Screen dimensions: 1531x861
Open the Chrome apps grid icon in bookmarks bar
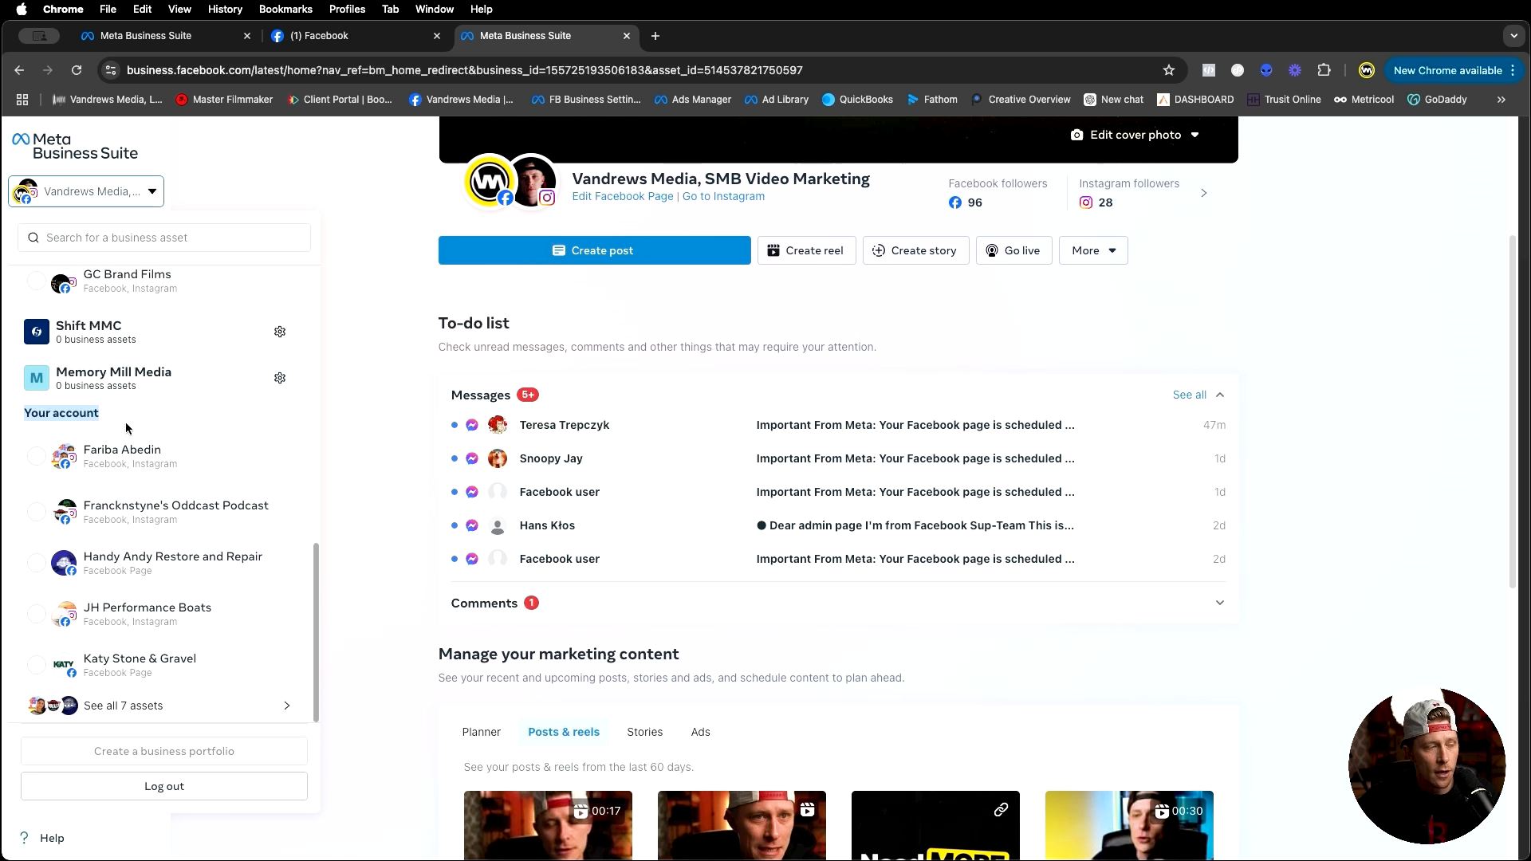click(22, 100)
